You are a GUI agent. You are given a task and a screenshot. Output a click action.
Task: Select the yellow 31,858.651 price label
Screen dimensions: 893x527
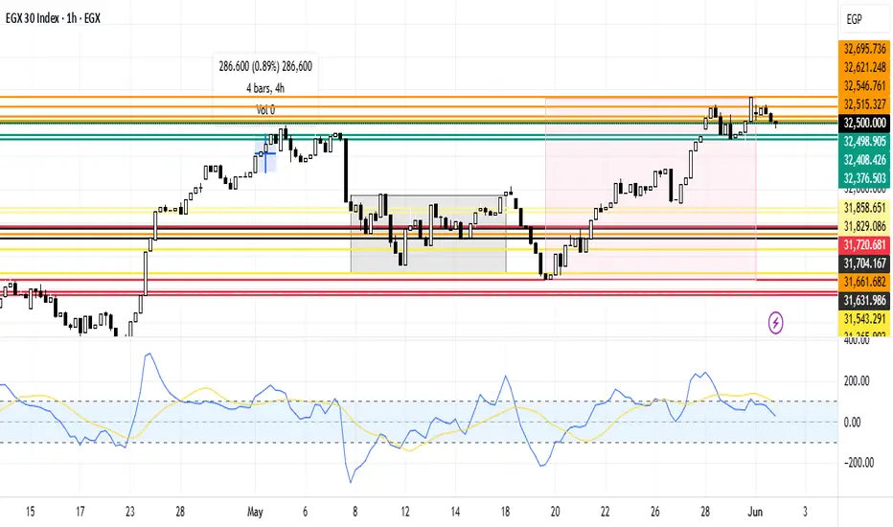tap(864, 208)
